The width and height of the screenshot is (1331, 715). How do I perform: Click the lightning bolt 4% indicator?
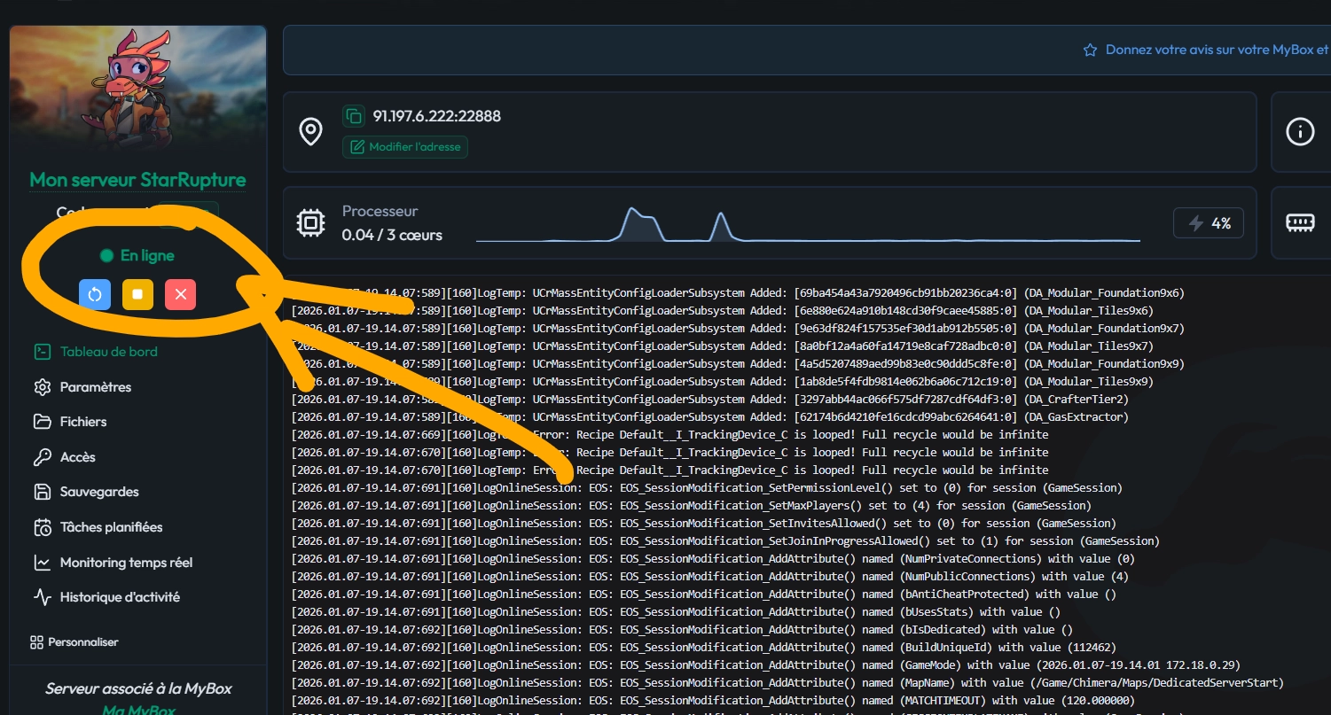[x=1208, y=222]
